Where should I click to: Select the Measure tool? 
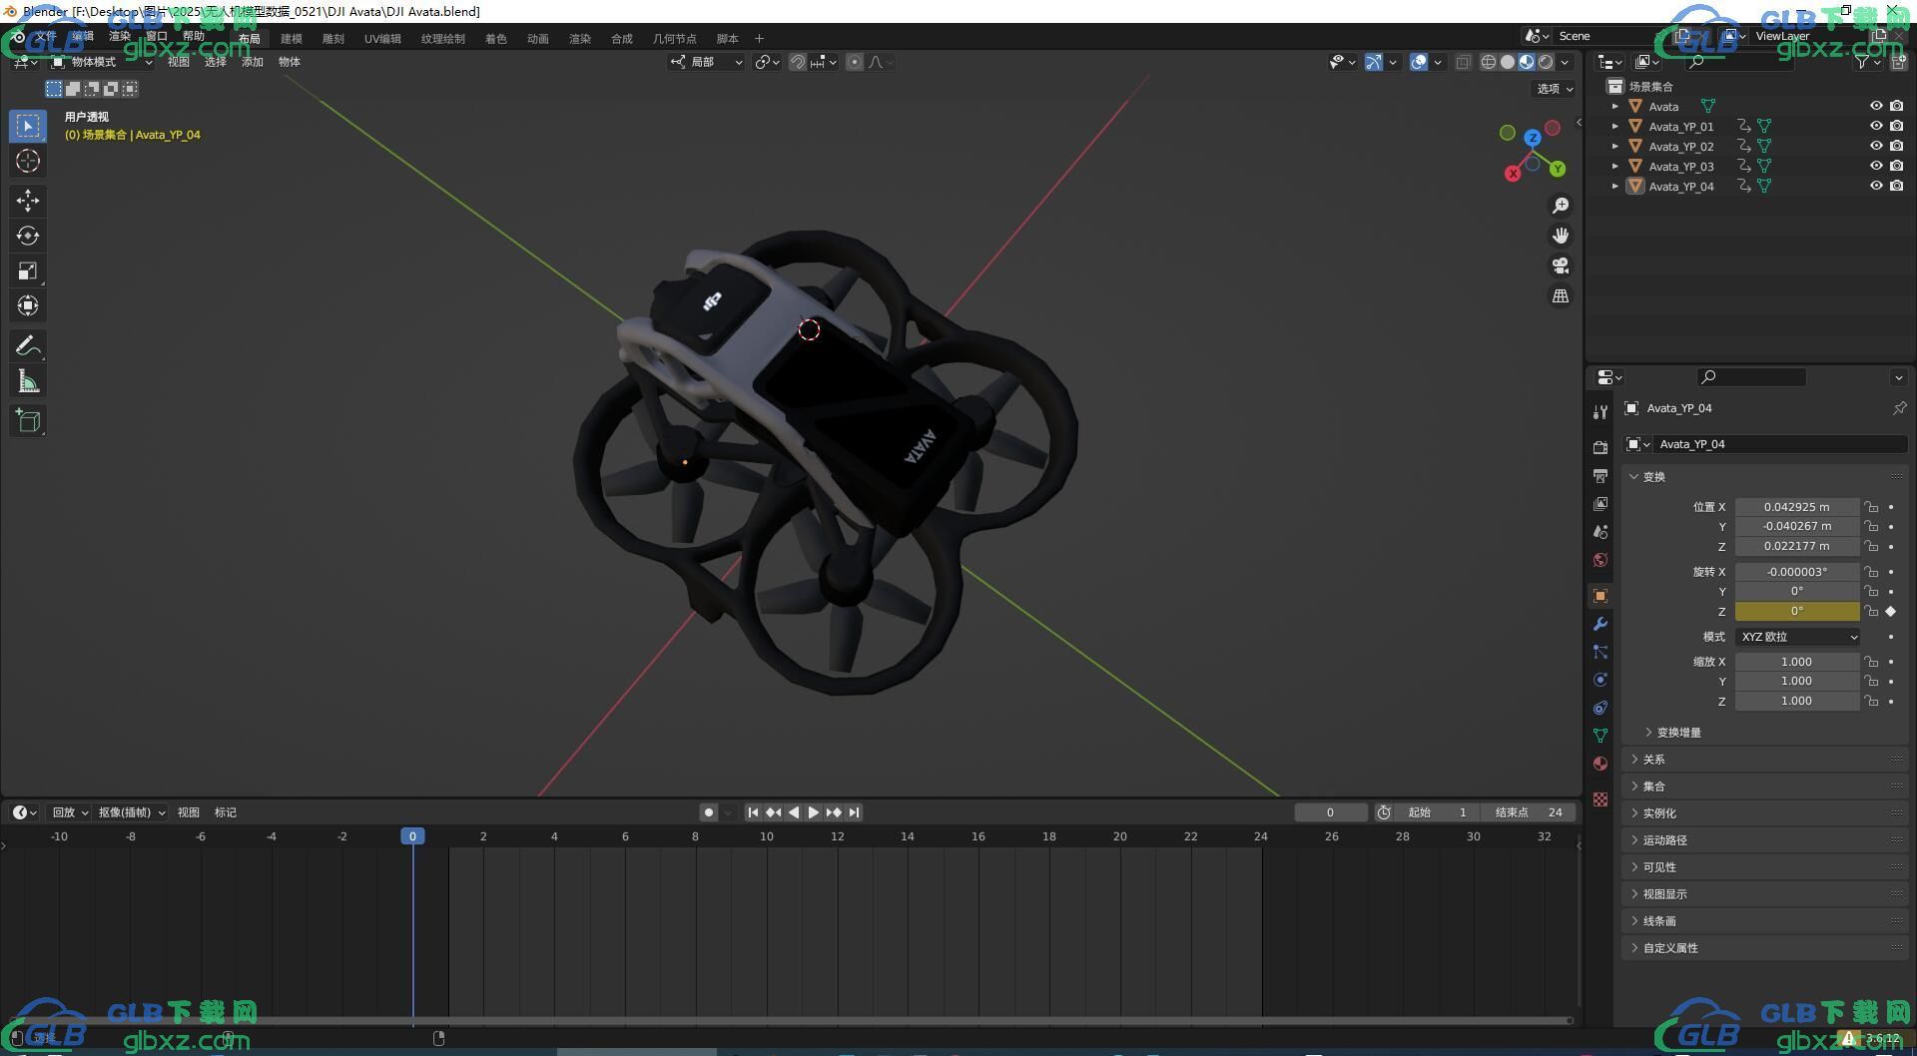pos(28,381)
